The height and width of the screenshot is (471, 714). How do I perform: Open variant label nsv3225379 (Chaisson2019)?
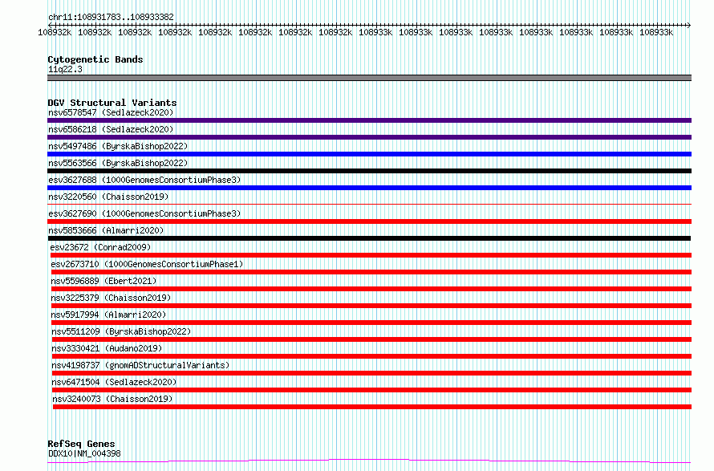click(111, 298)
